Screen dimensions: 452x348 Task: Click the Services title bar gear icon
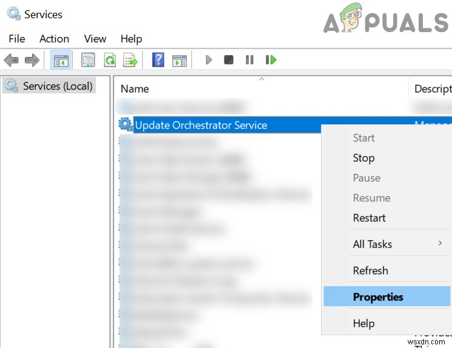click(x=13, y=14)
